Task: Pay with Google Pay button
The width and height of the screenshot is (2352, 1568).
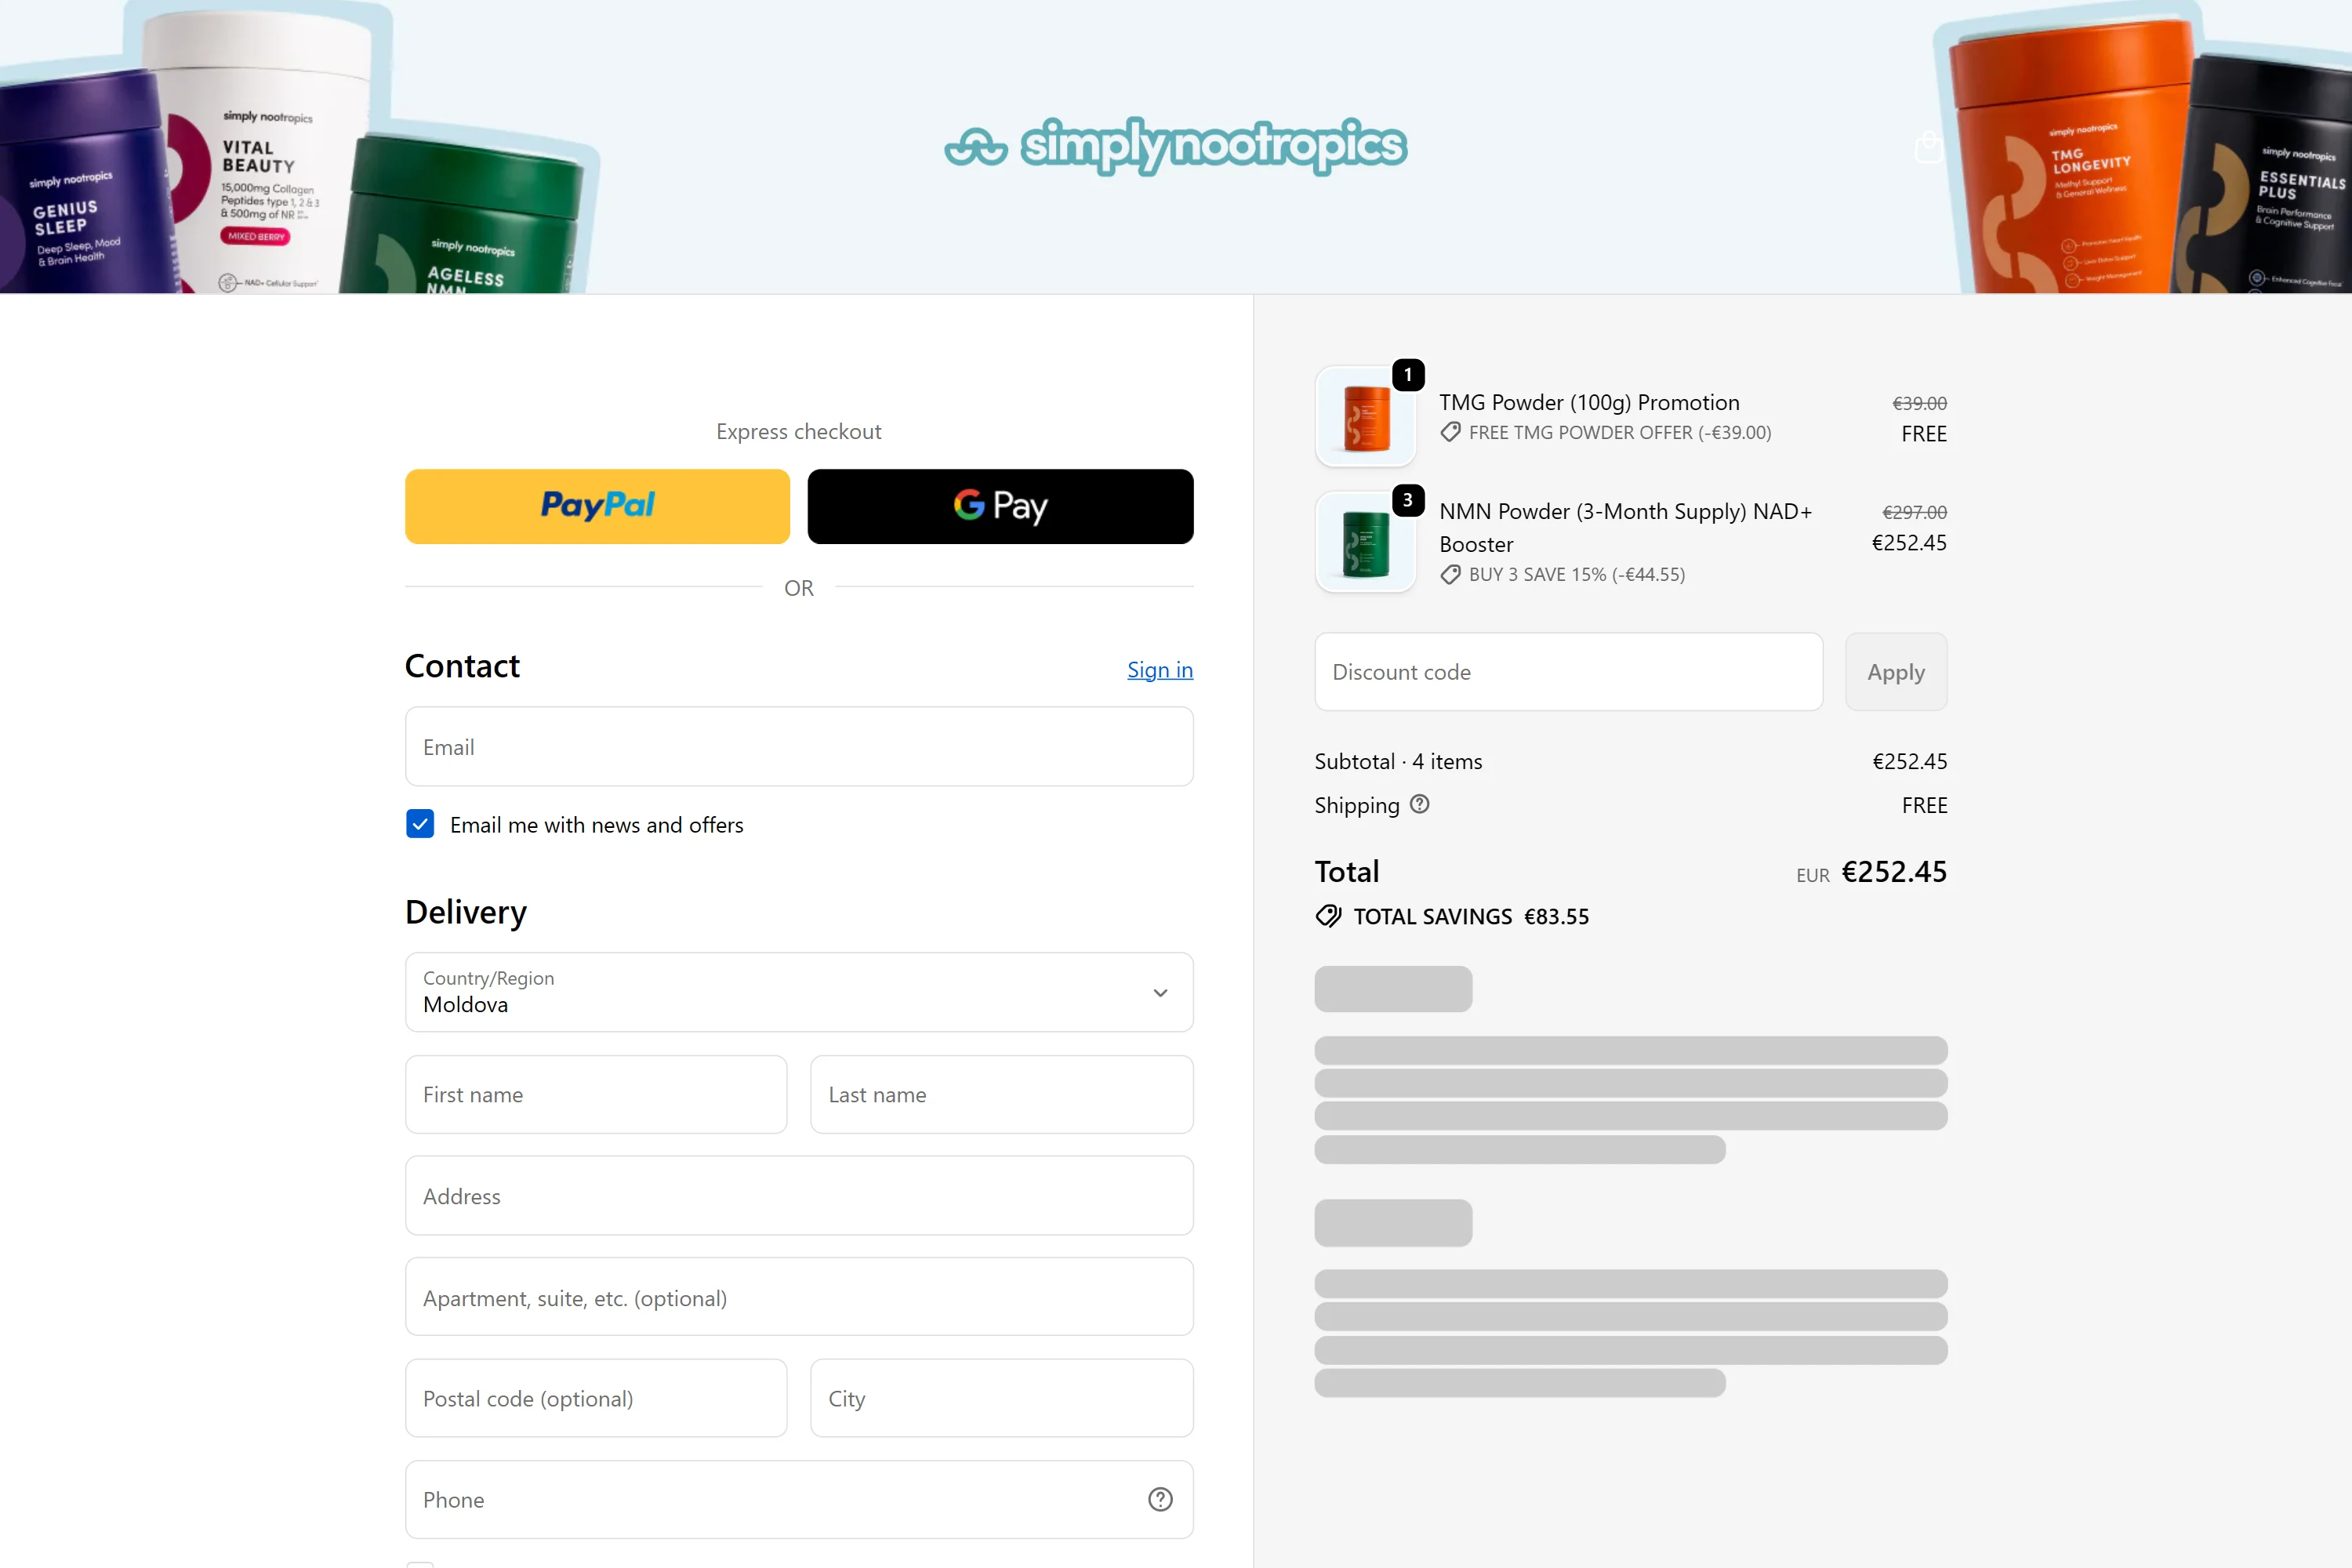Action: click(1000, 506)
